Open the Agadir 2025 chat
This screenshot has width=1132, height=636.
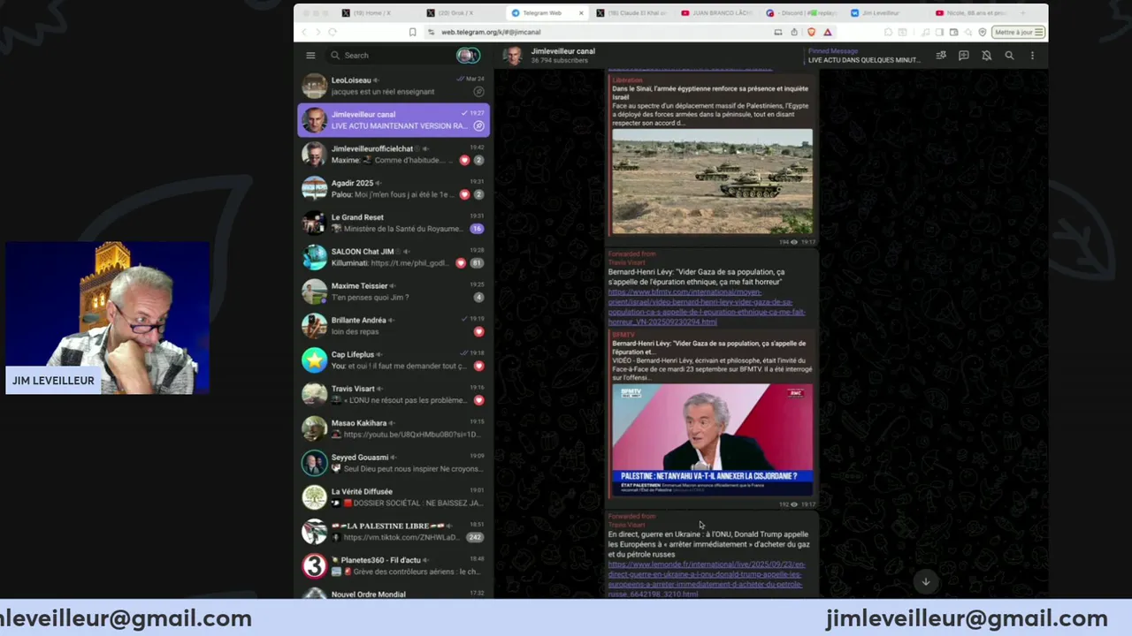pos(394,189)
